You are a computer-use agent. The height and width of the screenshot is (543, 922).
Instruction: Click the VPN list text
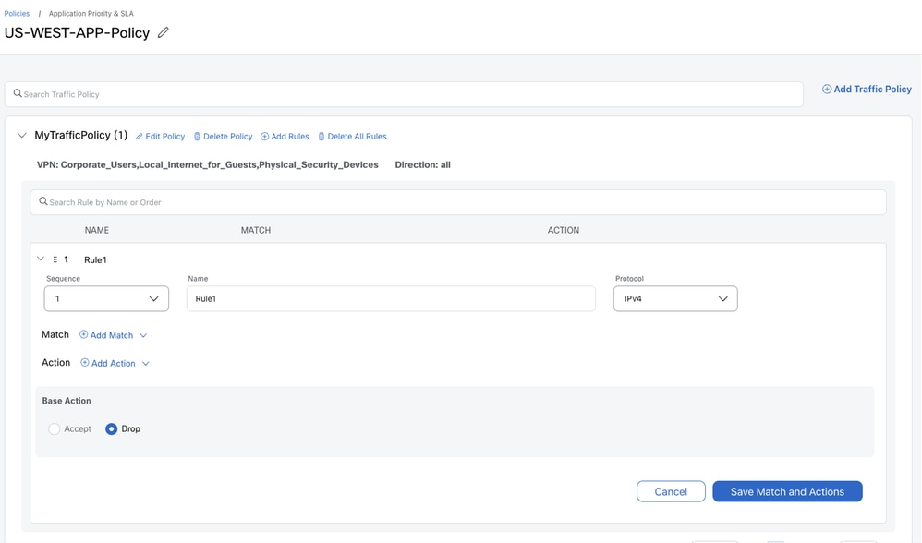click(208, 164)
